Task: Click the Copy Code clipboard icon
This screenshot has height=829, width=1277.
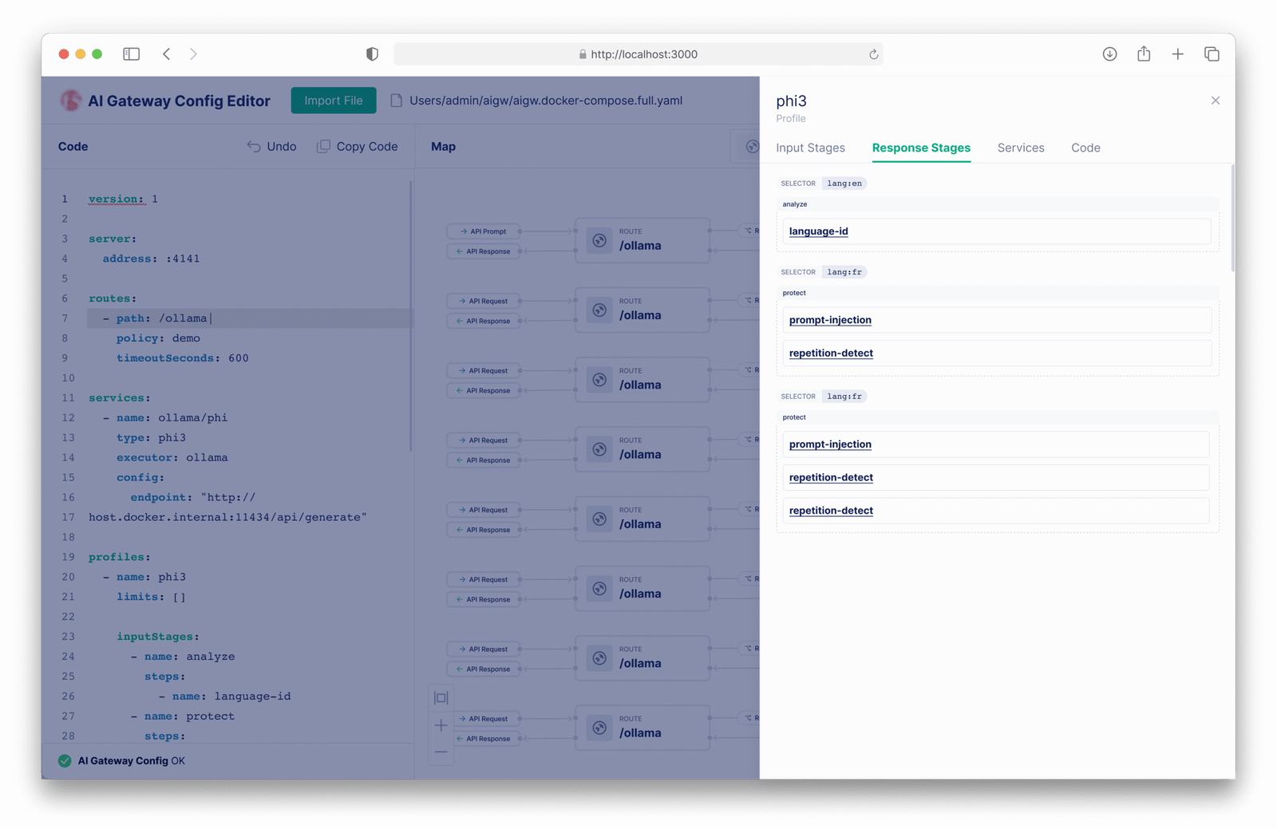Action: pos(323,147)
